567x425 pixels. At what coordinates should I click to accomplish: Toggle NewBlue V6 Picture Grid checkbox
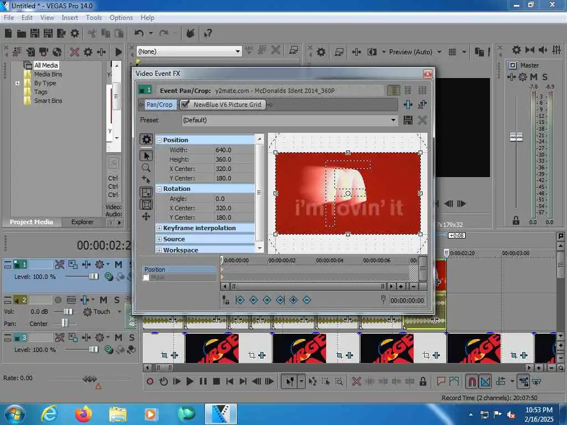tap(185, 105)
